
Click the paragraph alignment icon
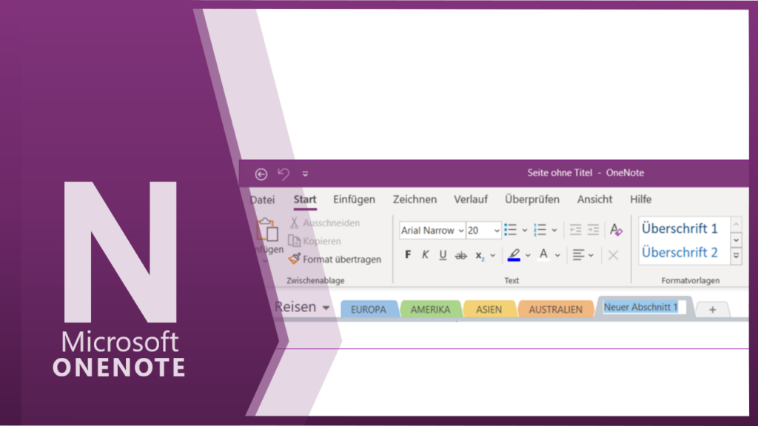click(x=579, y=255)
